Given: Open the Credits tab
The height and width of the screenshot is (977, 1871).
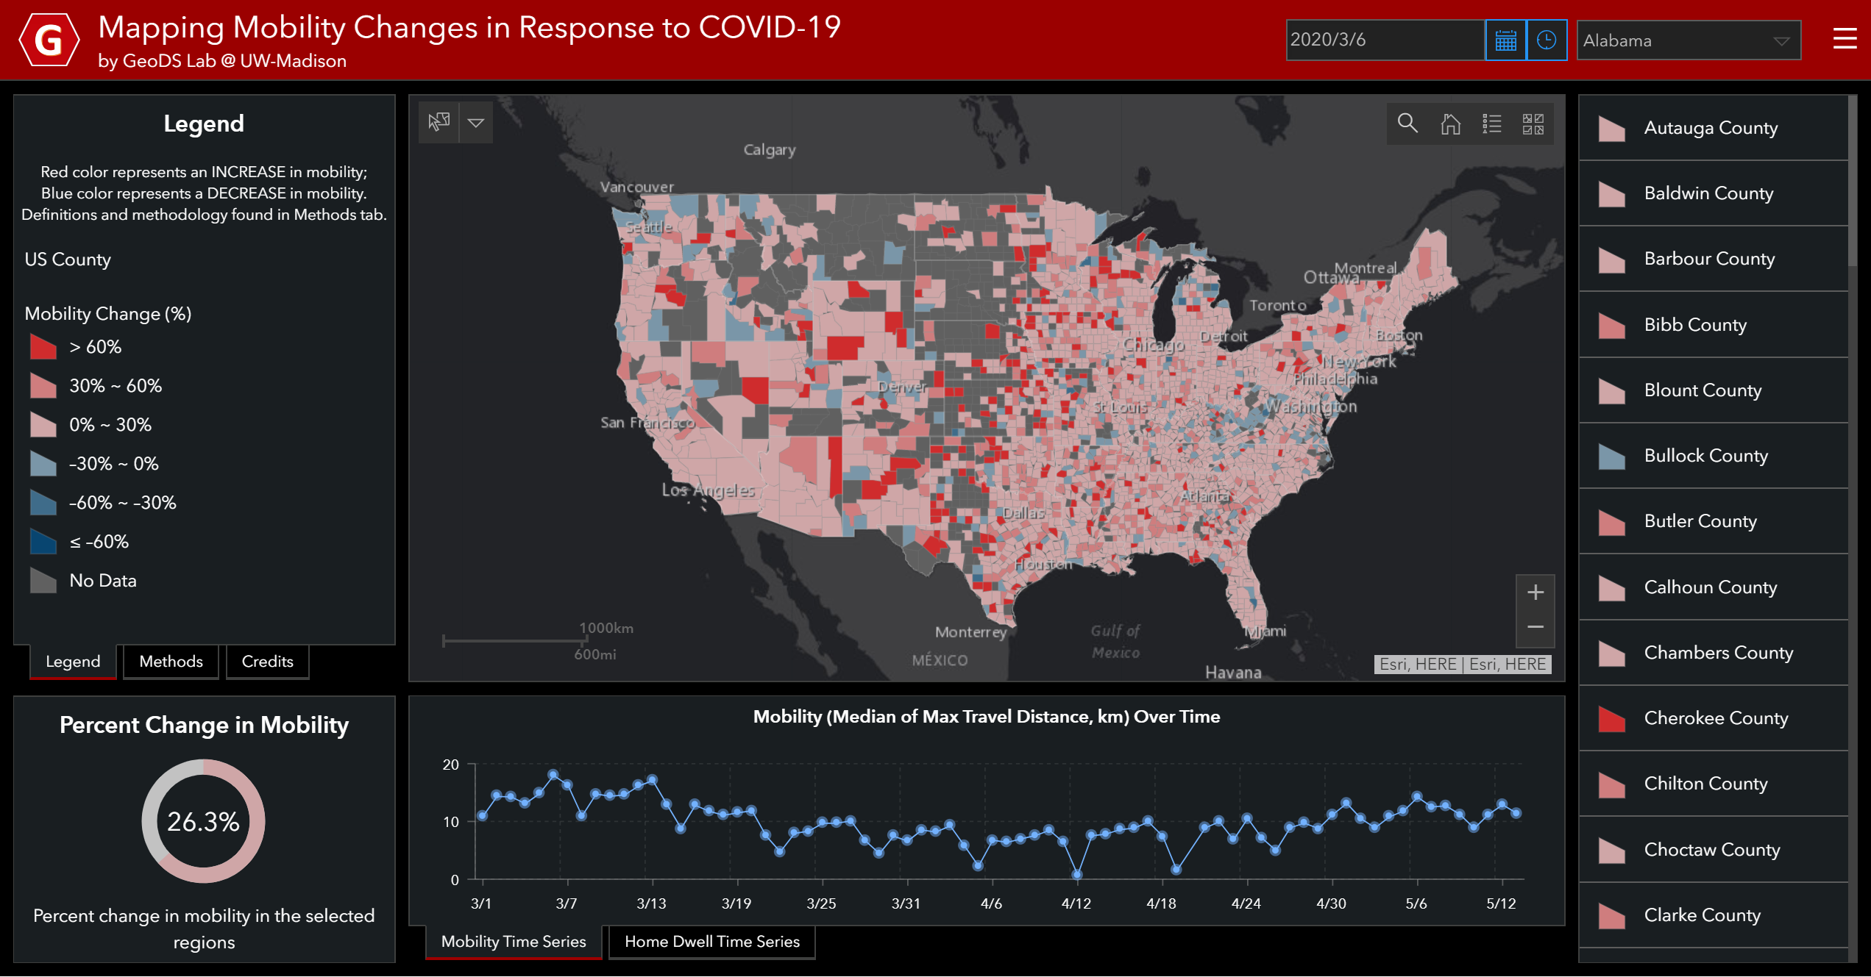Looking at the screenshot, I should click(x=267, y=662).
